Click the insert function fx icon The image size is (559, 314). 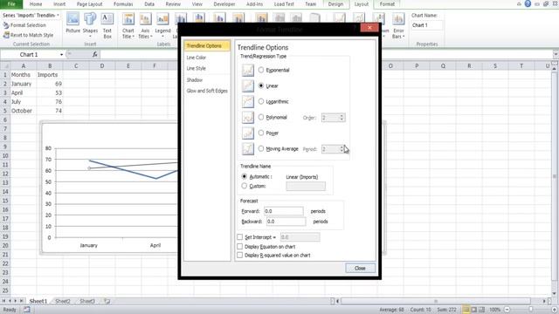[95, 54]
